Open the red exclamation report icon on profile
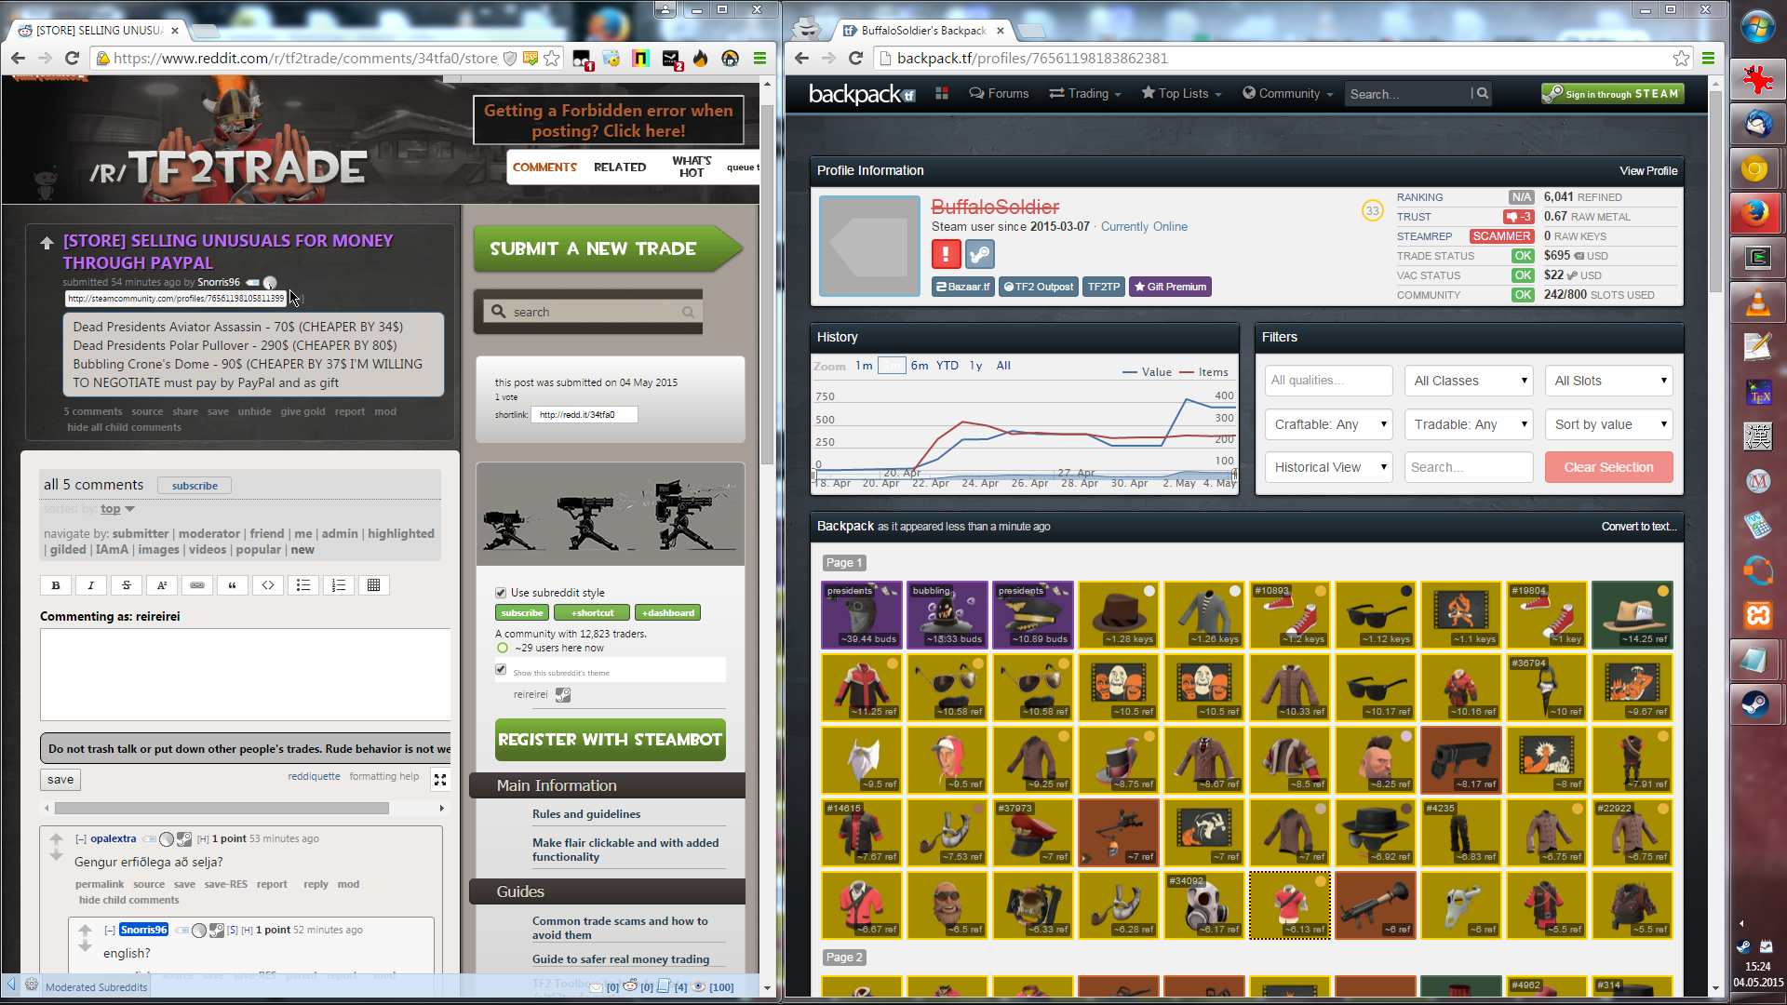1787x1005 pixels. (946, 254)
